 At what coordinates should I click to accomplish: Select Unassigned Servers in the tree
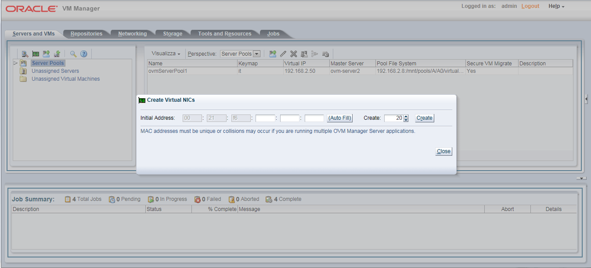click(x=55, y=71)
